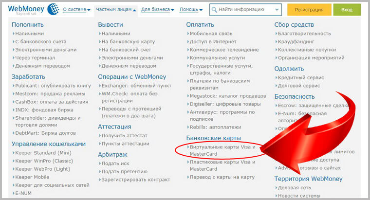Image resolution: width=370 pixels, height=200 pixels.
Task: Open 'Антивирус: программы по подписке' link
Action: click(x=222, y=115)
